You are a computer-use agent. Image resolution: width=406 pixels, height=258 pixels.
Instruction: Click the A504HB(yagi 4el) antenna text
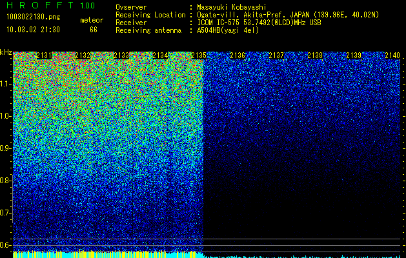tap(228, 30)
